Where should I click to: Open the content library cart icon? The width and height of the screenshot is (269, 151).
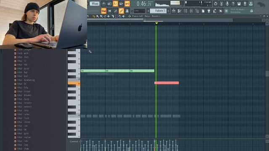pyautogui.click(x=226, y=11)
